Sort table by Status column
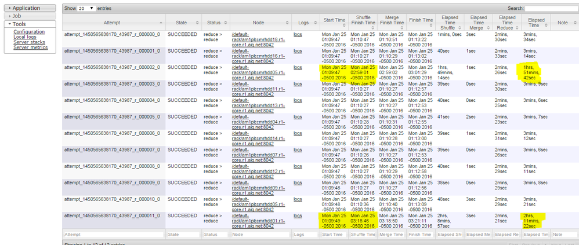Screen dimensions: 579x245 216,23
